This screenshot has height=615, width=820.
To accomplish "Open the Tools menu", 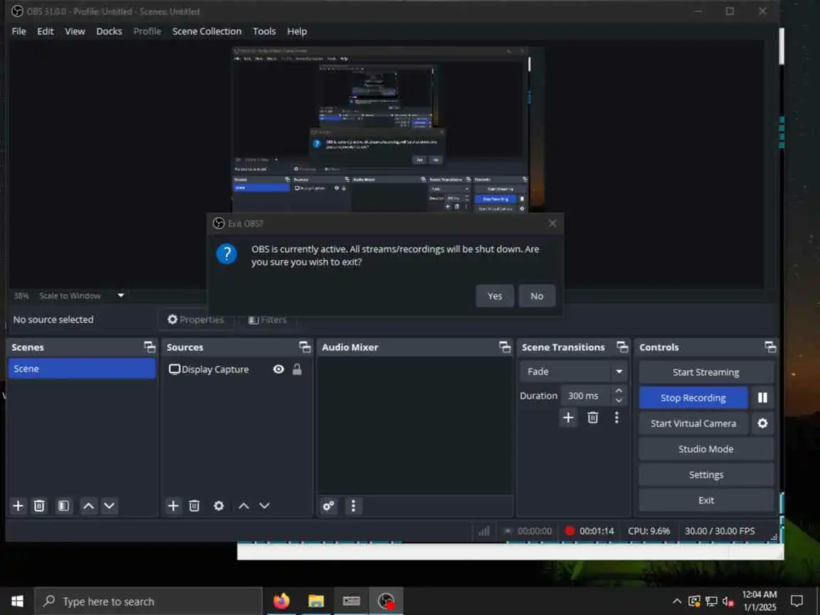I will tap(264, 31).
